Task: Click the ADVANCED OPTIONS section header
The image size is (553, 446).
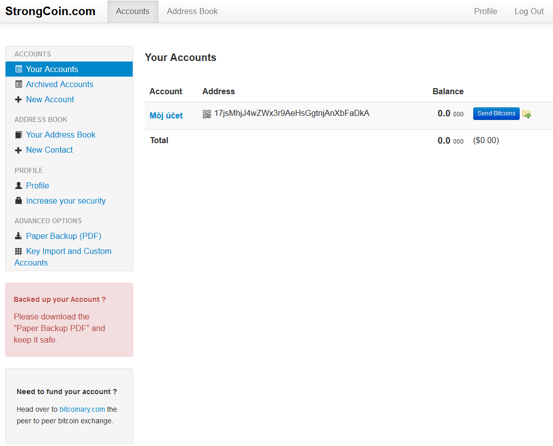Action: (48, 221)
